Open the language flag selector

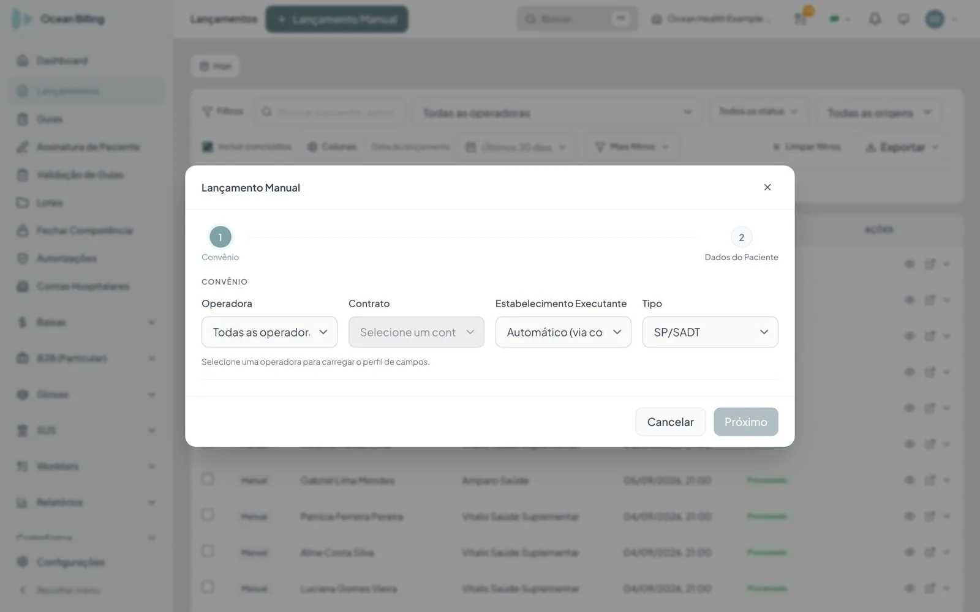point(840,19)
